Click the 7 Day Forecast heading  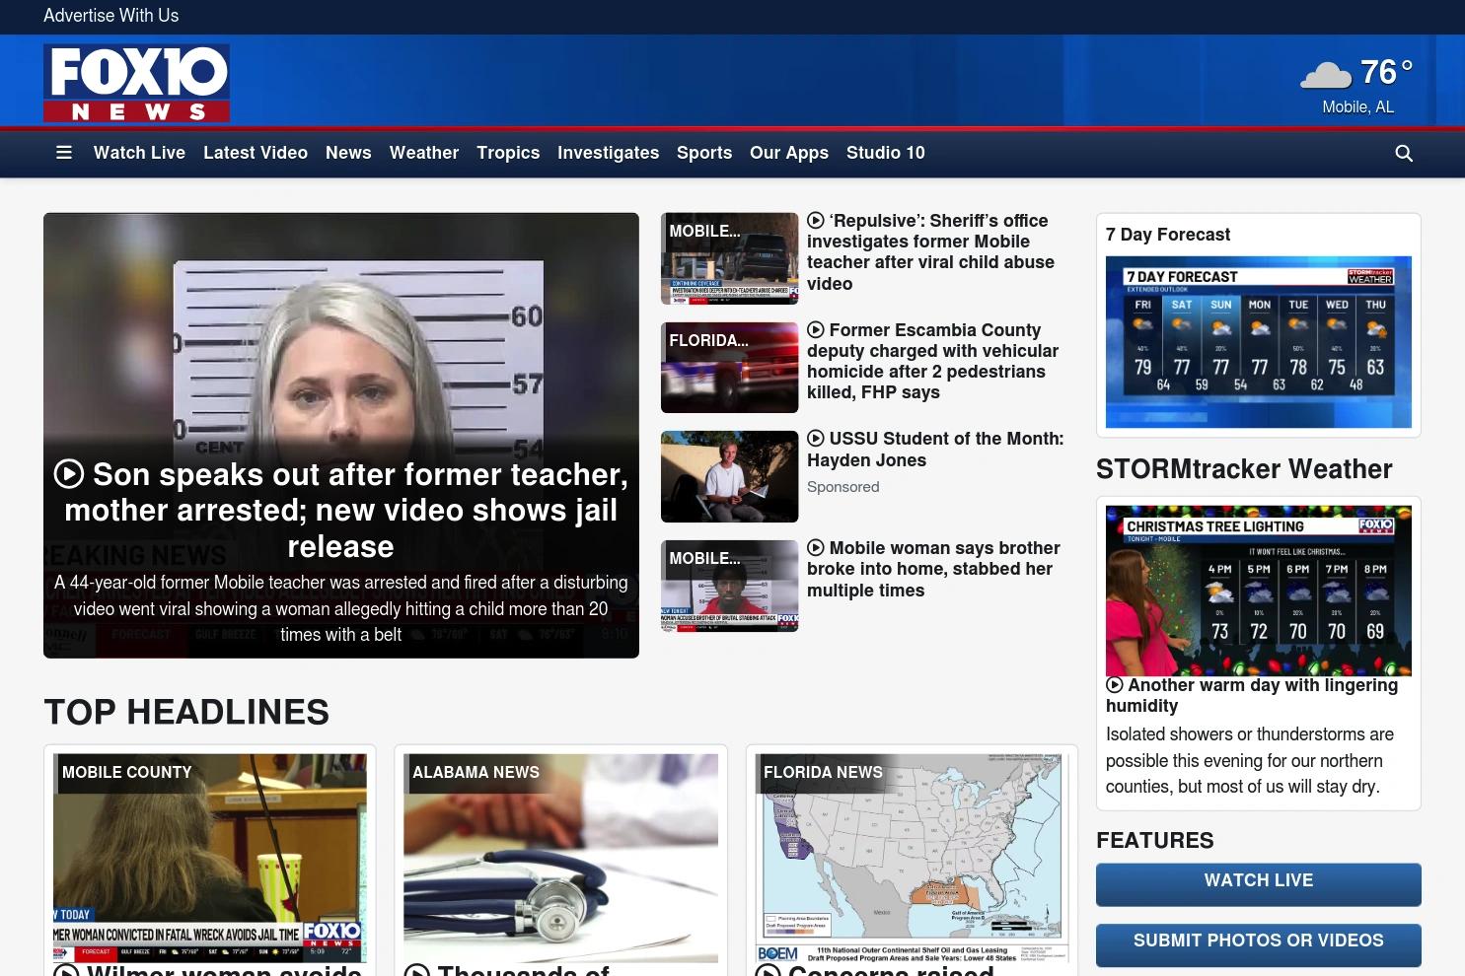tap(1168, 235)
